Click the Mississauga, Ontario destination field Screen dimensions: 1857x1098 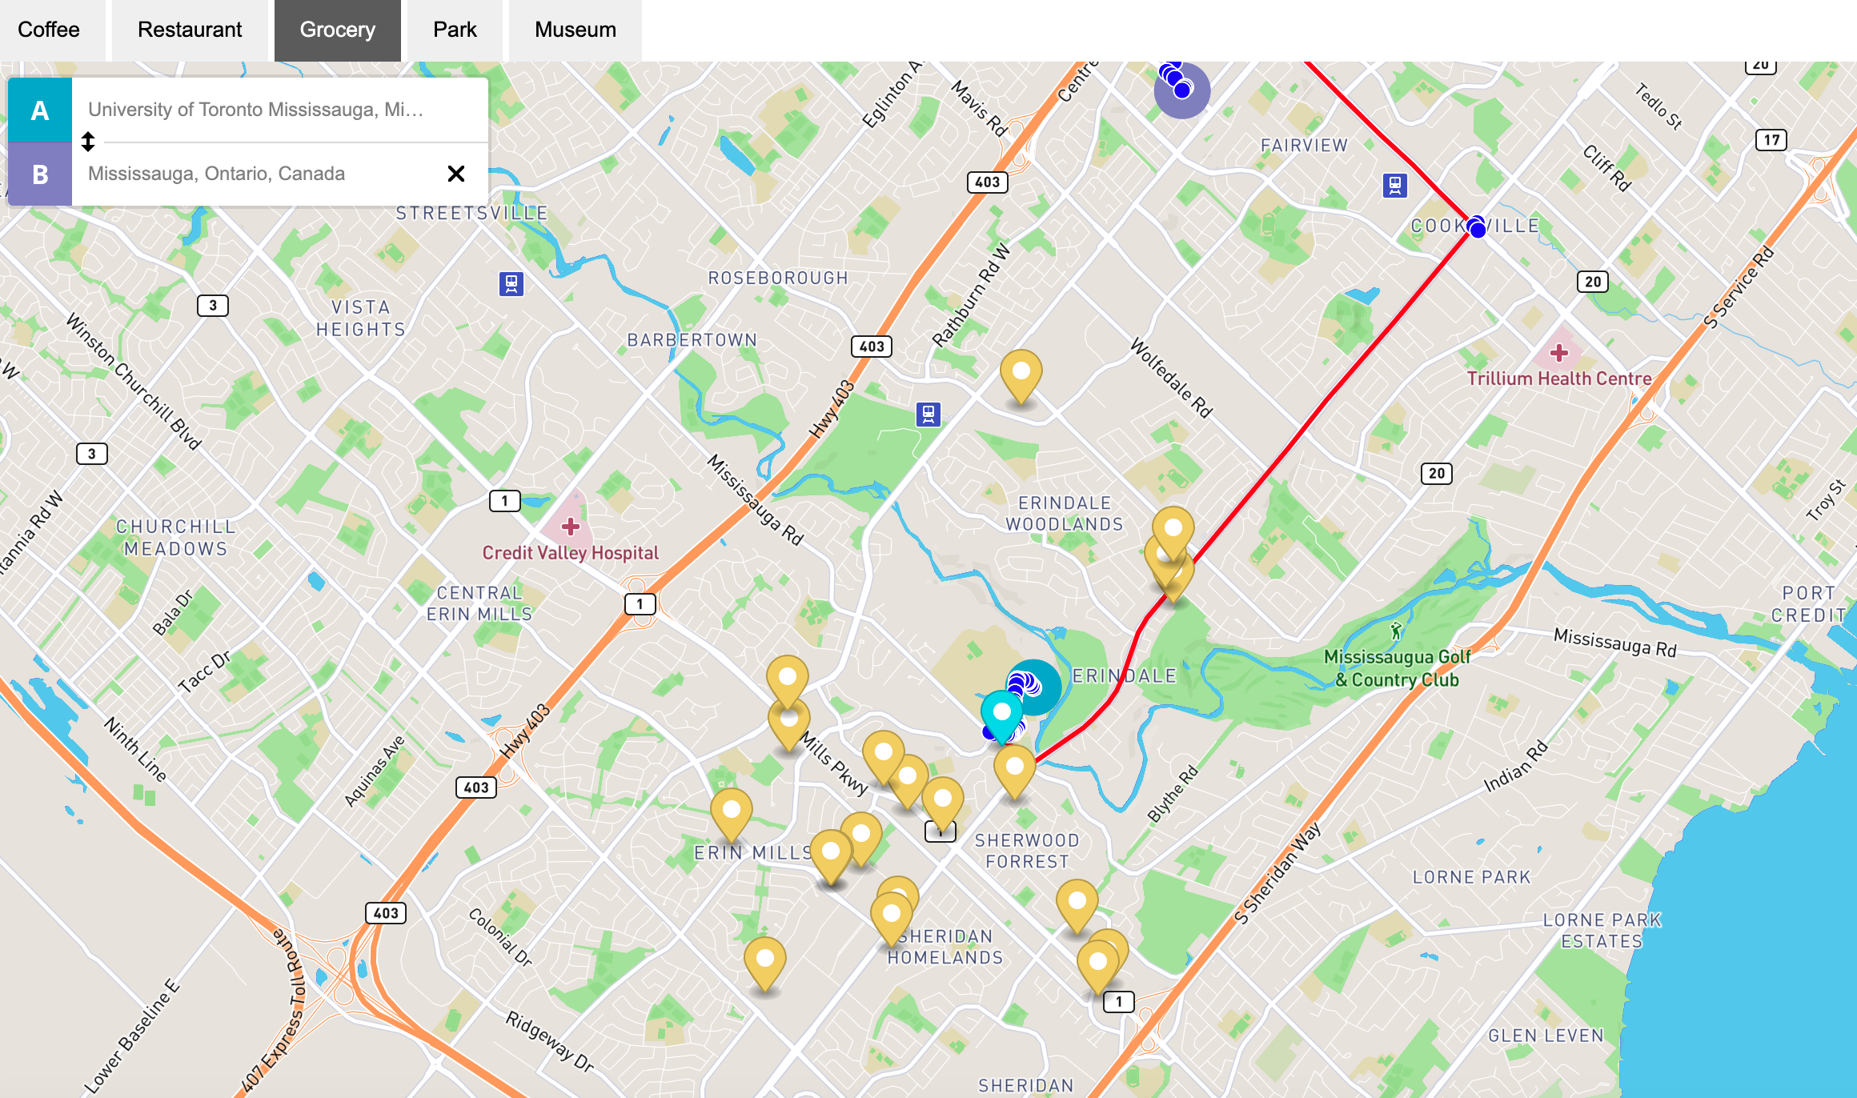pyautogui.click(x=256, y=174)
